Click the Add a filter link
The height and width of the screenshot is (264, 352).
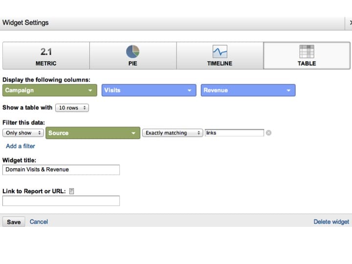pos(21,146)
